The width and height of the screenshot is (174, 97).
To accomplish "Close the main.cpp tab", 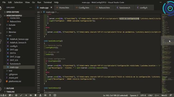I will tap(51, 8).
